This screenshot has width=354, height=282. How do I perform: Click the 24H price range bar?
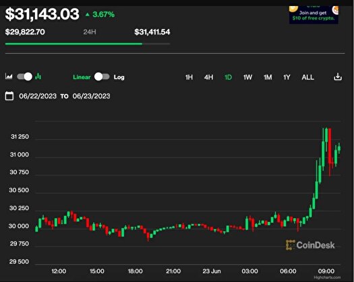88,44
